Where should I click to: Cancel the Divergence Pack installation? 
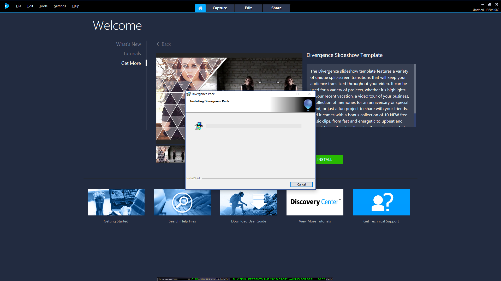click(x=301, y=184)
